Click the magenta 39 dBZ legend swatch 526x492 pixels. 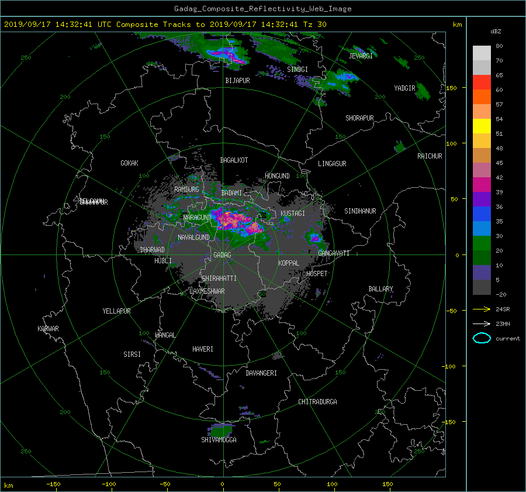point(482,185)
